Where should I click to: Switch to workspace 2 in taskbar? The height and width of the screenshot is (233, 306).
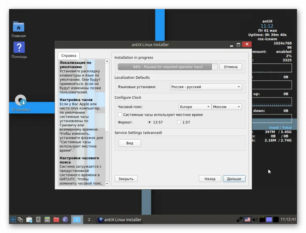click(x=89, y=220)
